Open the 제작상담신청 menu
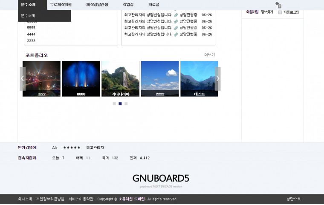 click(97, 5)
